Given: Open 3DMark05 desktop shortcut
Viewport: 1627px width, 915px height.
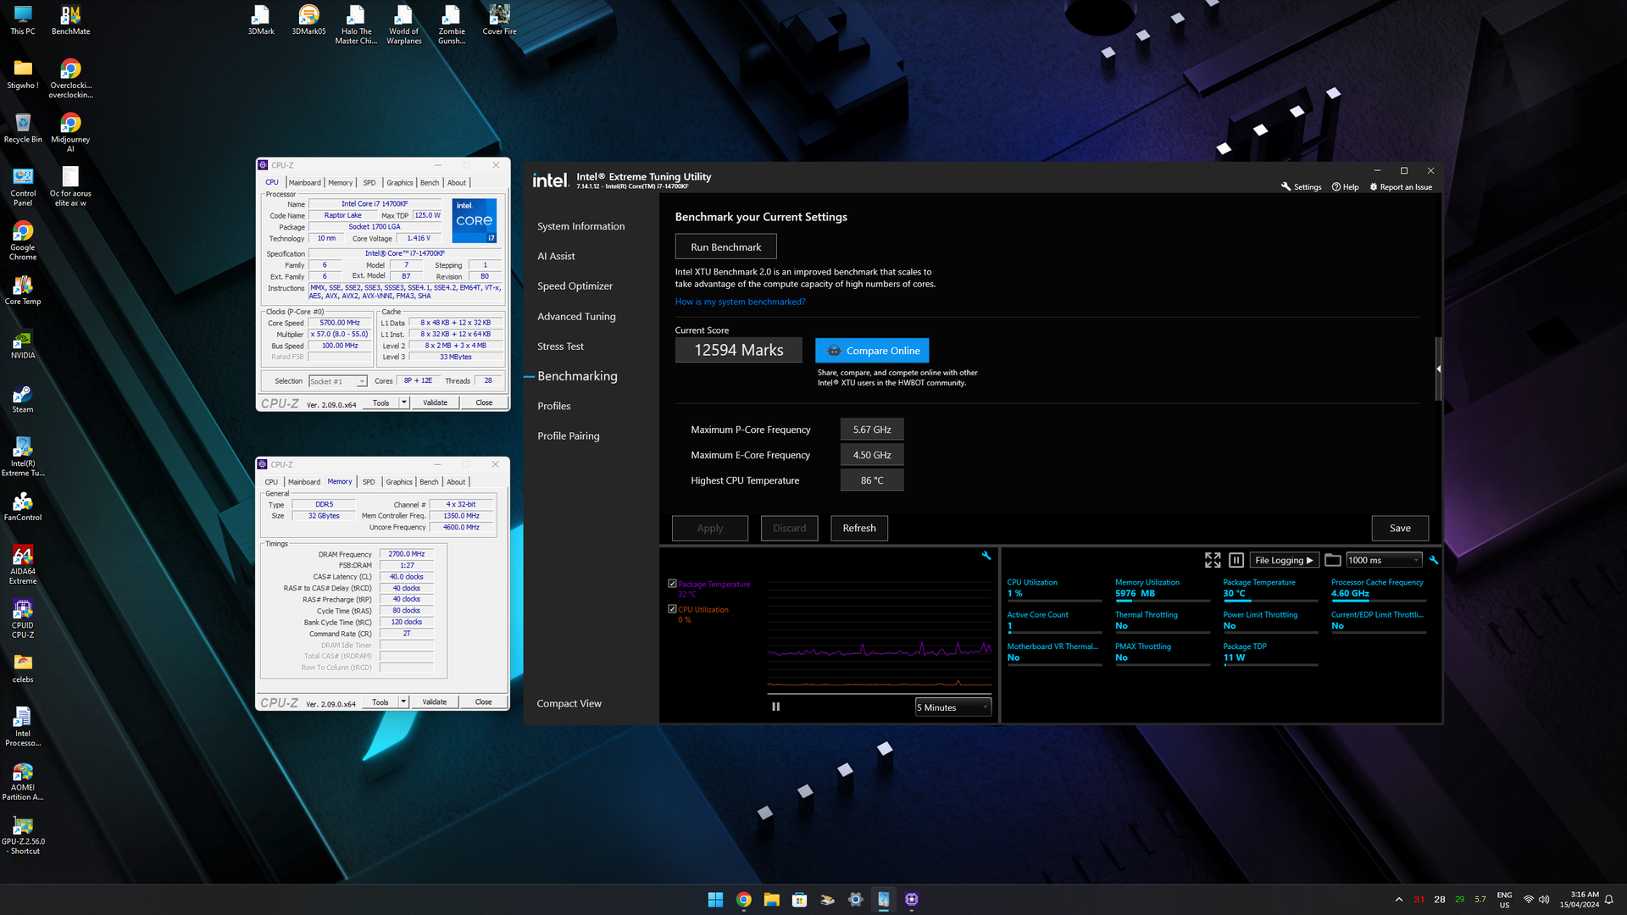Looking at the screenshot, I should [x=308, y=21].
